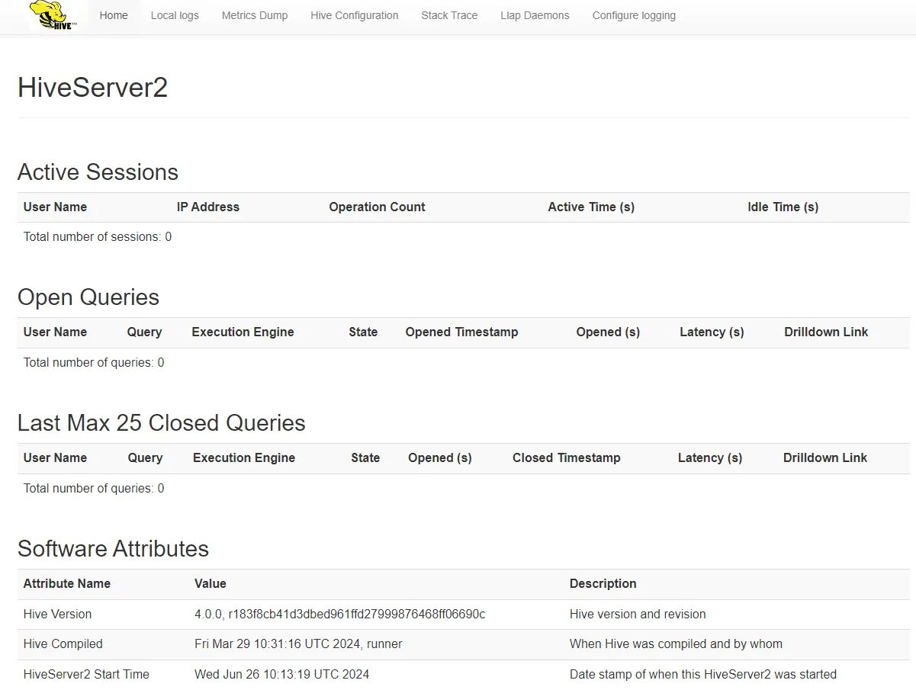Click 'When Hive was compiled and by whom'
This screenshot has height=690, width=916.
click(x=676, y=644)
